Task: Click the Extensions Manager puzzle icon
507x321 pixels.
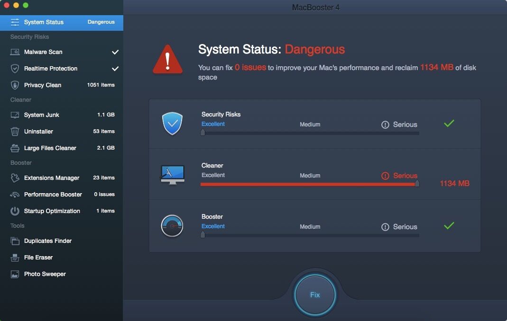Action: click(15, 178)
